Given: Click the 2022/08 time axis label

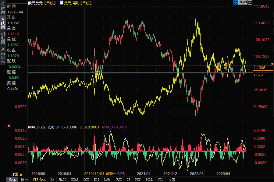Looking at the screenshot, I should [x=197, y=173].
